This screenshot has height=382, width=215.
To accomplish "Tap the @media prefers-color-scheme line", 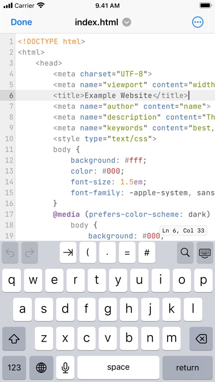I will (131, 214).
